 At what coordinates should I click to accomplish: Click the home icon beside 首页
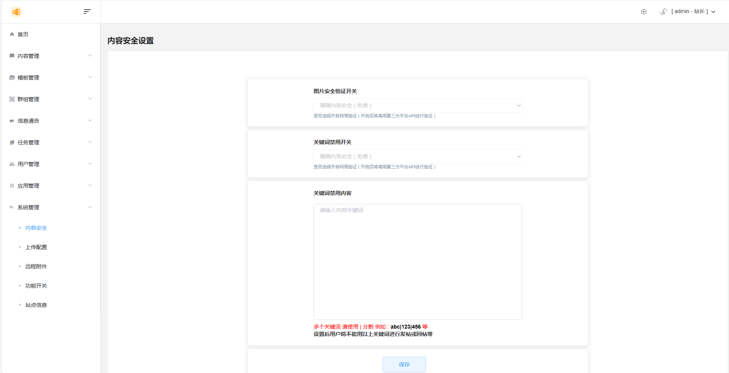pyautogui.click(x=12, y=34)
